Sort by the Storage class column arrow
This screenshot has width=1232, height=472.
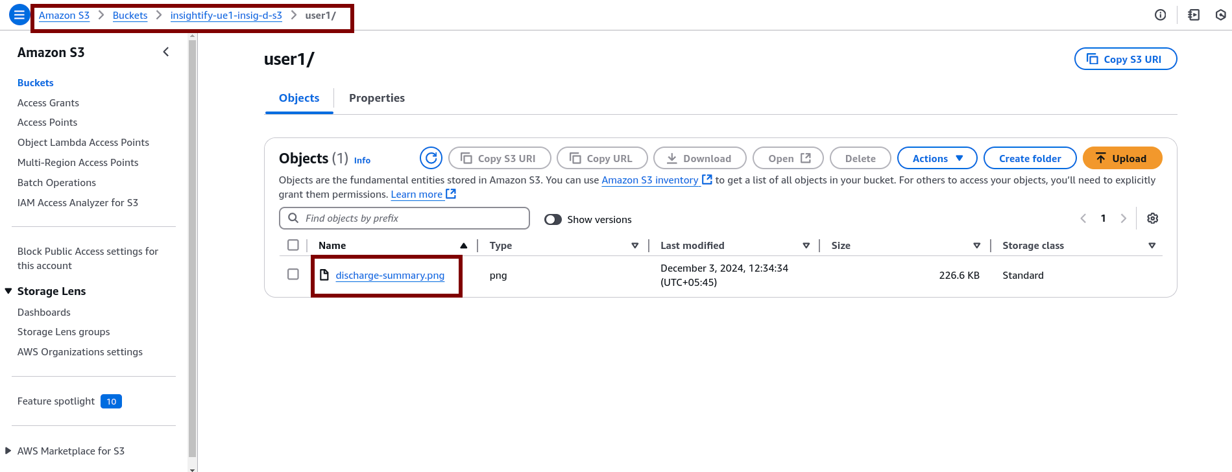[x=1152, y=246]
